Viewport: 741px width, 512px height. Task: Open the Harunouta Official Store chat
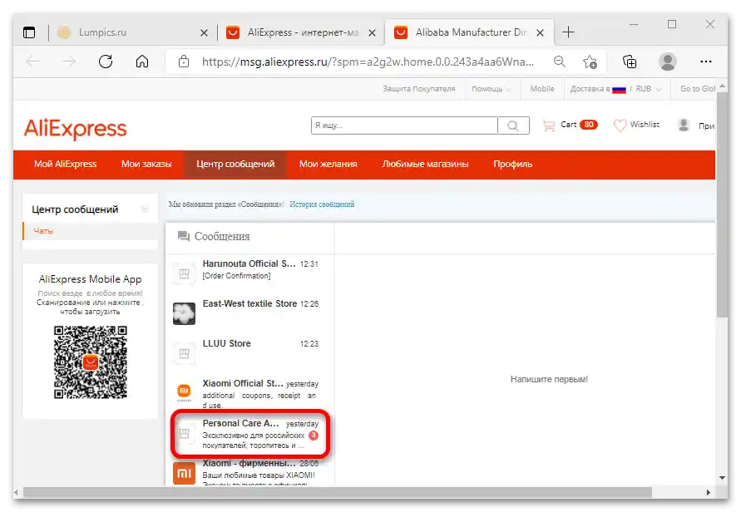(x=250, y=273)
